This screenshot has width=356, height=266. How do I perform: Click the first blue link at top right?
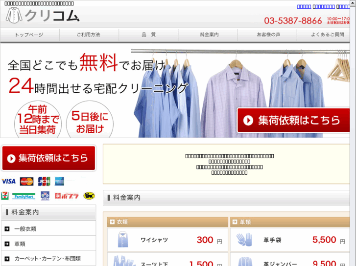coord(304,7)
